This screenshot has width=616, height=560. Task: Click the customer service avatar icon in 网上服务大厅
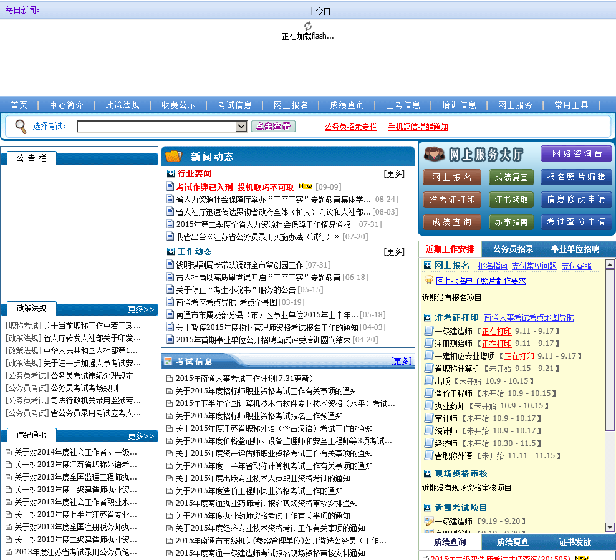pos(435,154)
